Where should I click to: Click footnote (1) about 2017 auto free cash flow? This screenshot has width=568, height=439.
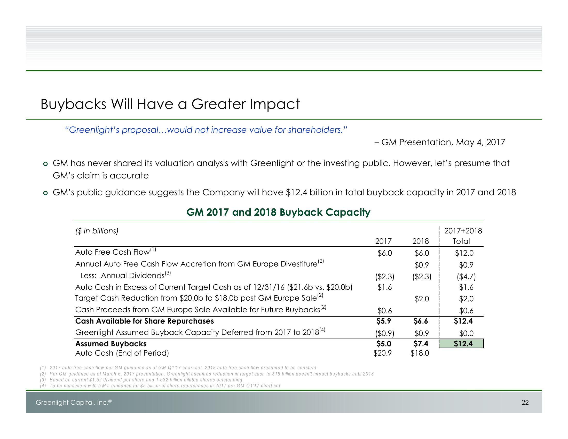click(x=178, y=367)
